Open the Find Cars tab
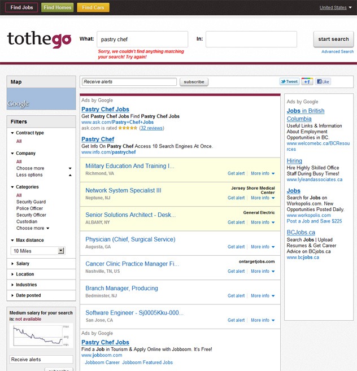The image size is (357, 371). [x=93, y=7]
